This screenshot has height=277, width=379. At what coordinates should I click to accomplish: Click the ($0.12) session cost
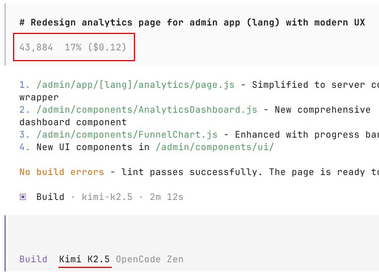(107, 48)
